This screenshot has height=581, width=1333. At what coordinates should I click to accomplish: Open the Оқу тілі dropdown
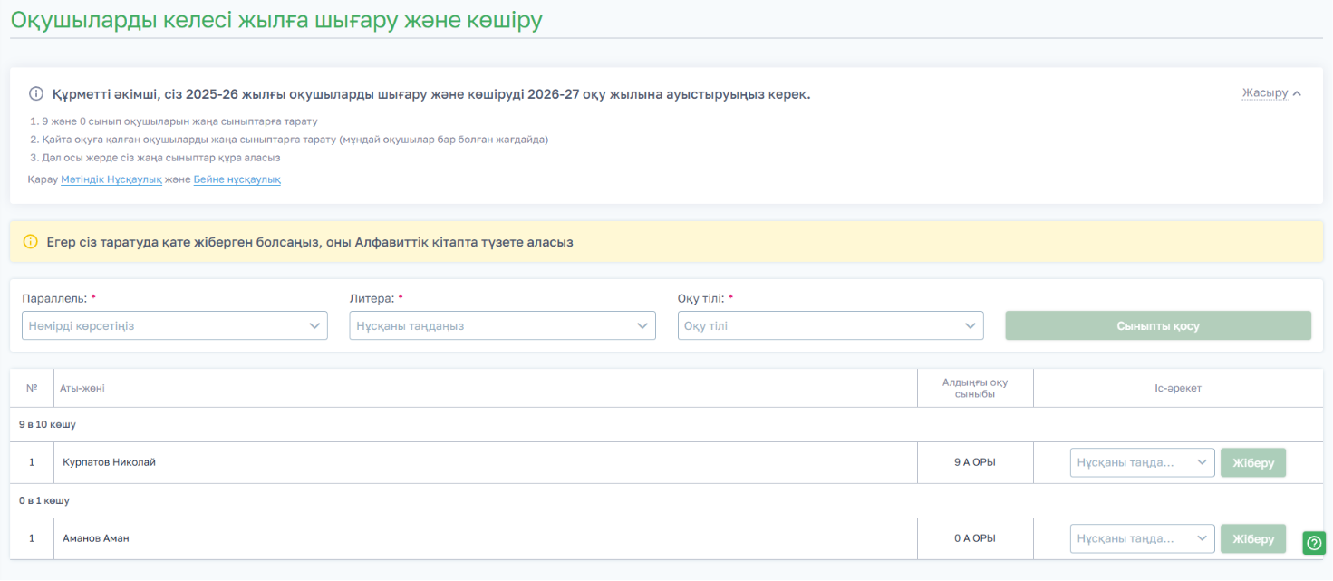point(831,325)
